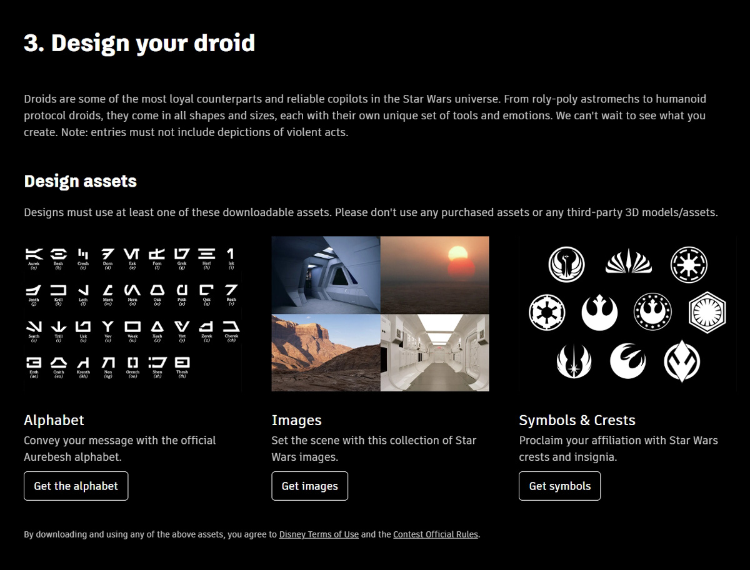Select the diamond-shaped crest in bottom row
Viewport: 750px width, 570px height.
(681, 361)
